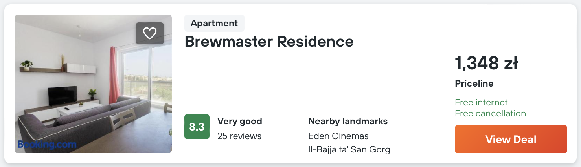Viewport: 581px width, 167px height.
Task: Click the Nearby landmarks heading
Action: [348, 121]
